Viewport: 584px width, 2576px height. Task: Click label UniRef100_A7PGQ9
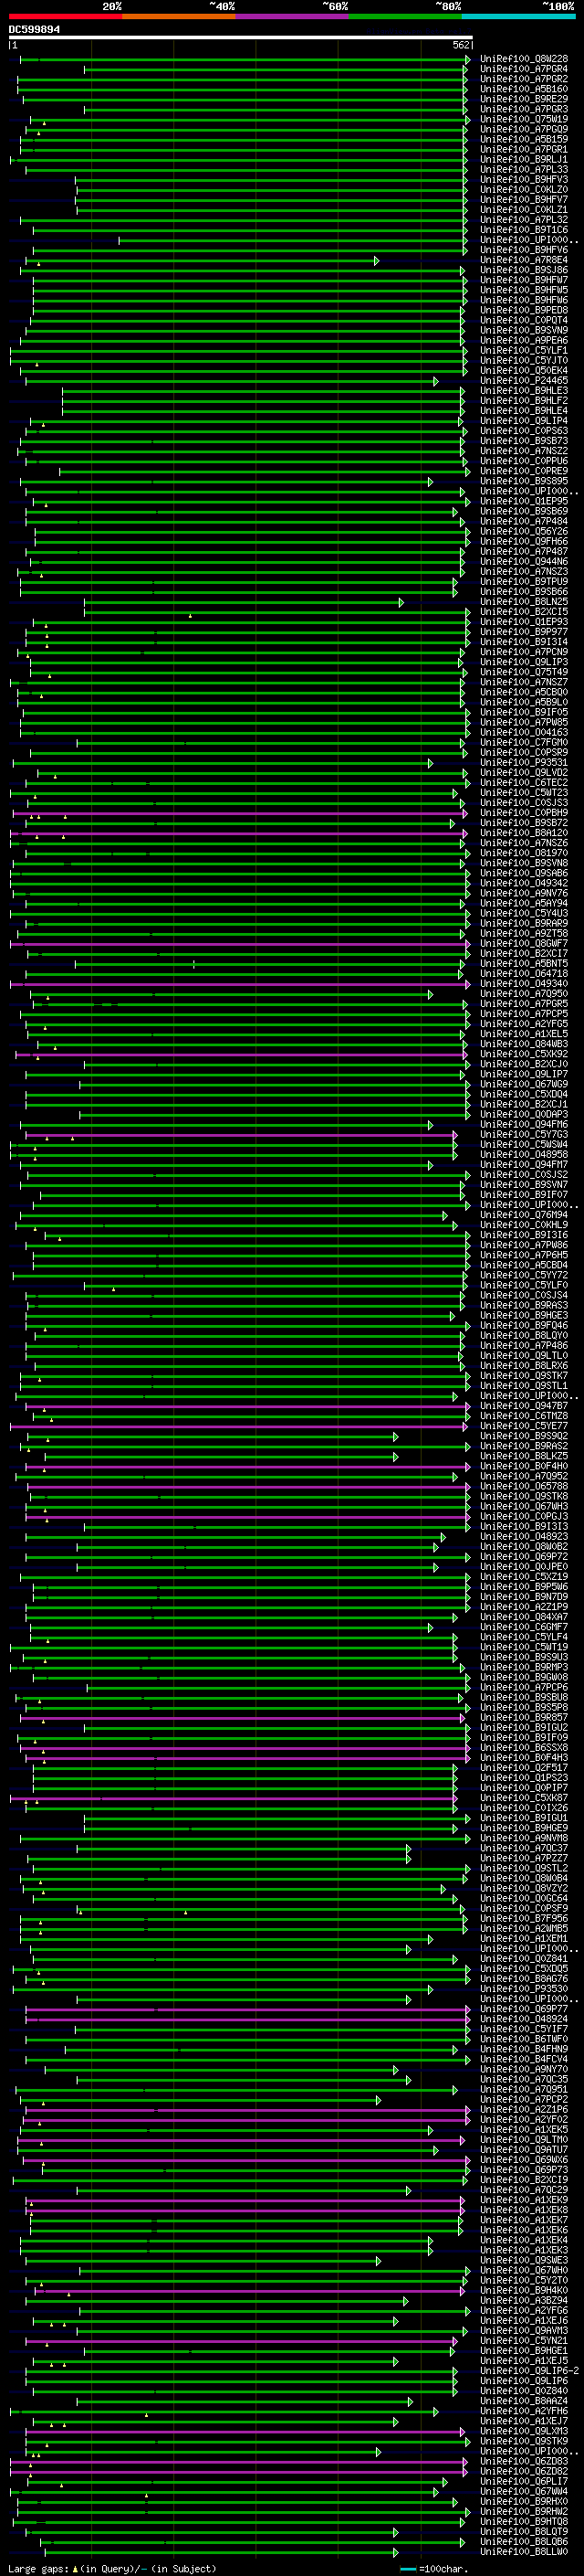(524, 129)
